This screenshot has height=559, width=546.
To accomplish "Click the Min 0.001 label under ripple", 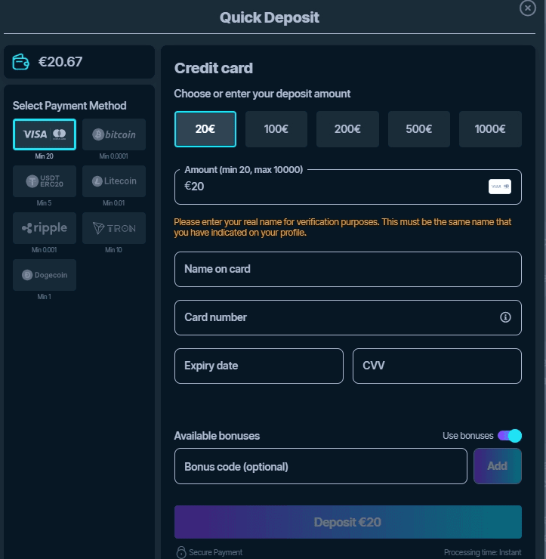I will (45, 250).
